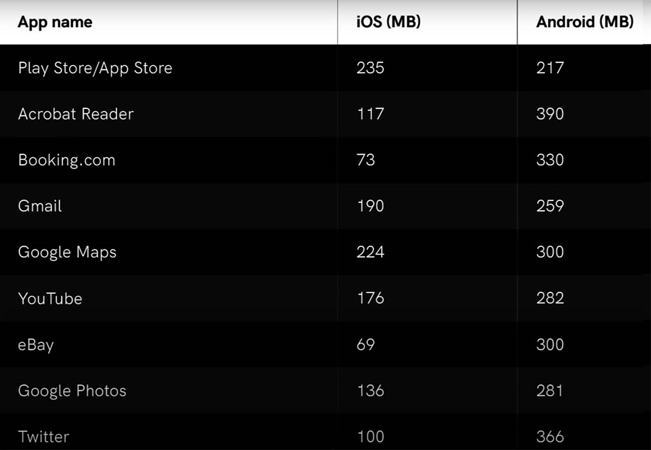Click Android size value 390
The height and width of the screenshot is (450, 651).
[x=550, y=114]
